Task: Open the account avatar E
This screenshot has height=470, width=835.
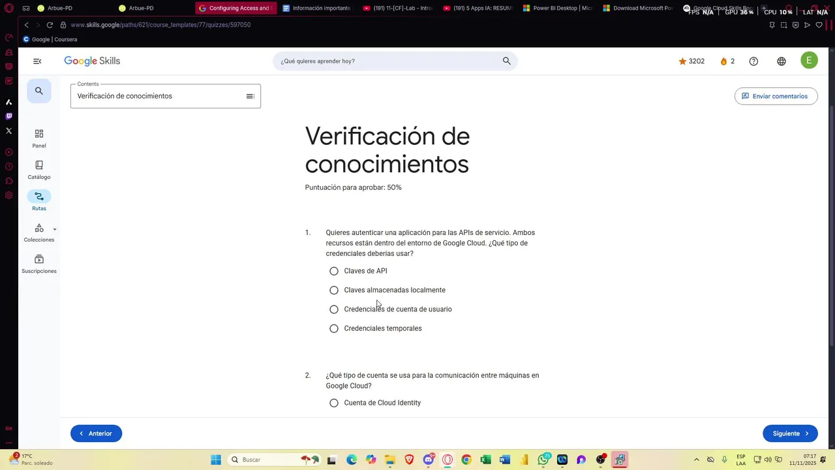Action: click(809, 61)
